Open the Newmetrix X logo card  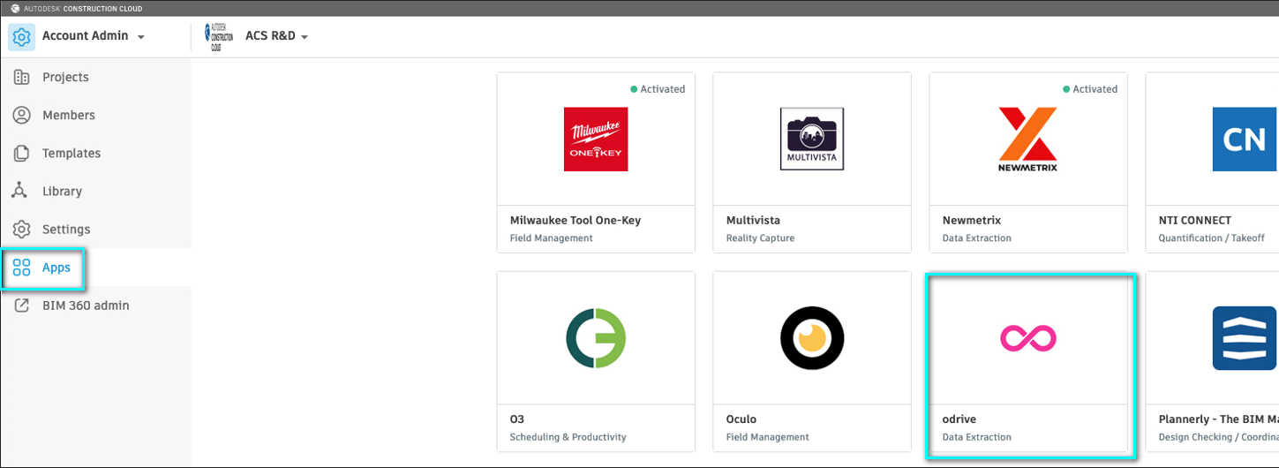tap(1028, 140)
